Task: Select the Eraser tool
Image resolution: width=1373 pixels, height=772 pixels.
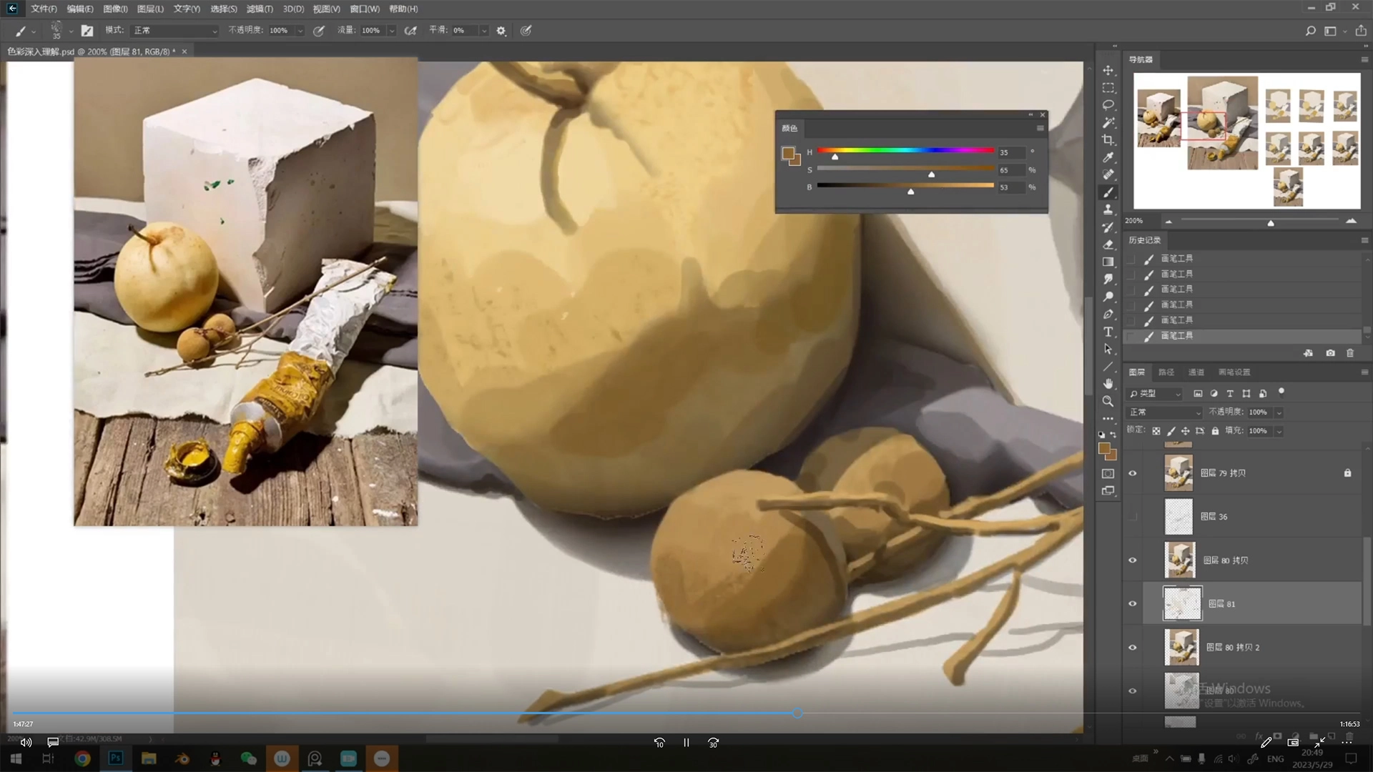Action: 1108,244
